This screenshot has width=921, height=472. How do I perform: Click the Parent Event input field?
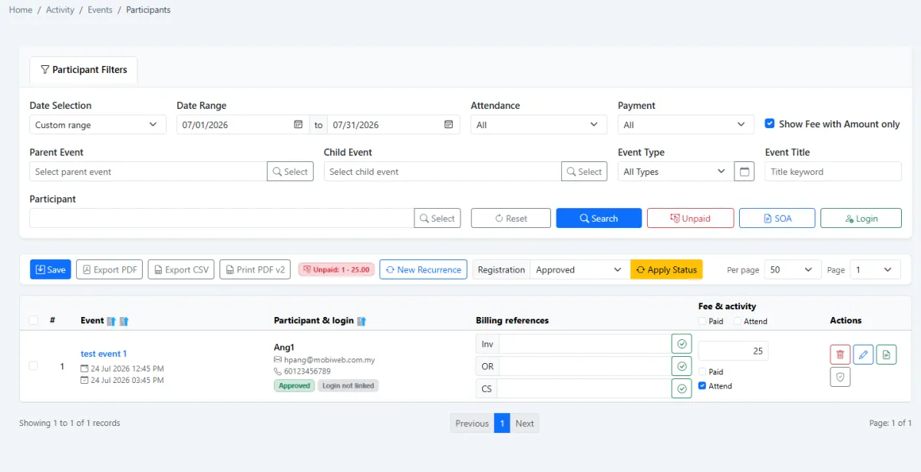[148, 171]
